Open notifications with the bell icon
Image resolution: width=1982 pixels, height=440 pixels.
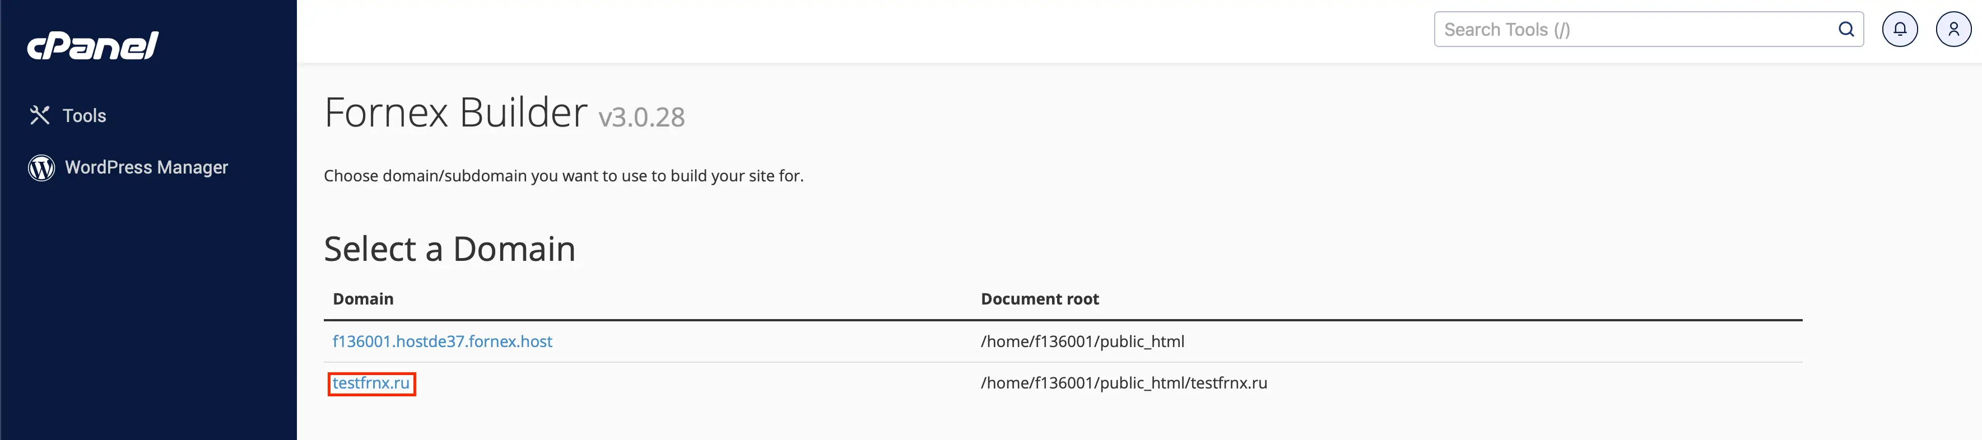1900,29
